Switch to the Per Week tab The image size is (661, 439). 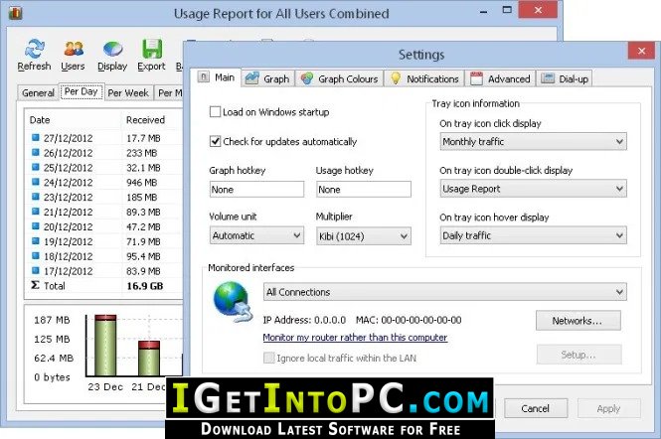128,93
